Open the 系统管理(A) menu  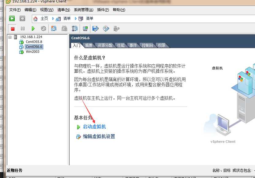tap(84, 10)
